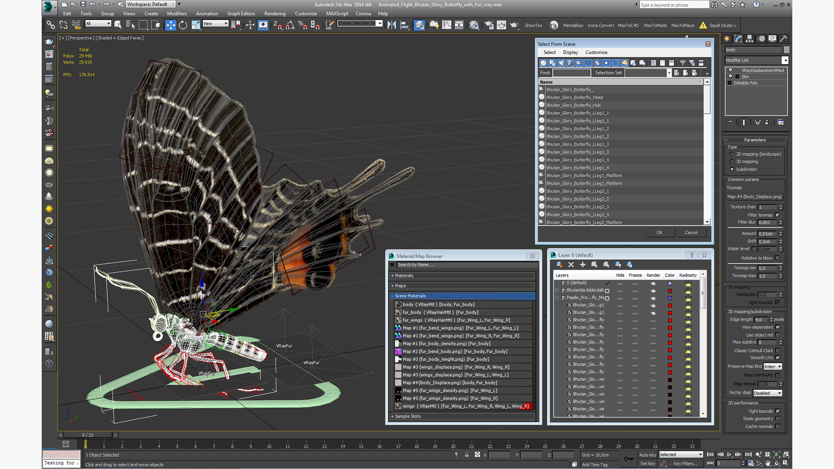Click the object color swatch beside body name
This screenshot has width=834, height=469.
pos(787,50)
